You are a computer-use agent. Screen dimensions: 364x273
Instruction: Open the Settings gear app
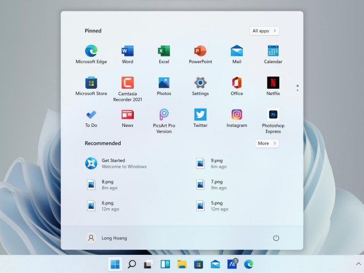tap(200, 86)
